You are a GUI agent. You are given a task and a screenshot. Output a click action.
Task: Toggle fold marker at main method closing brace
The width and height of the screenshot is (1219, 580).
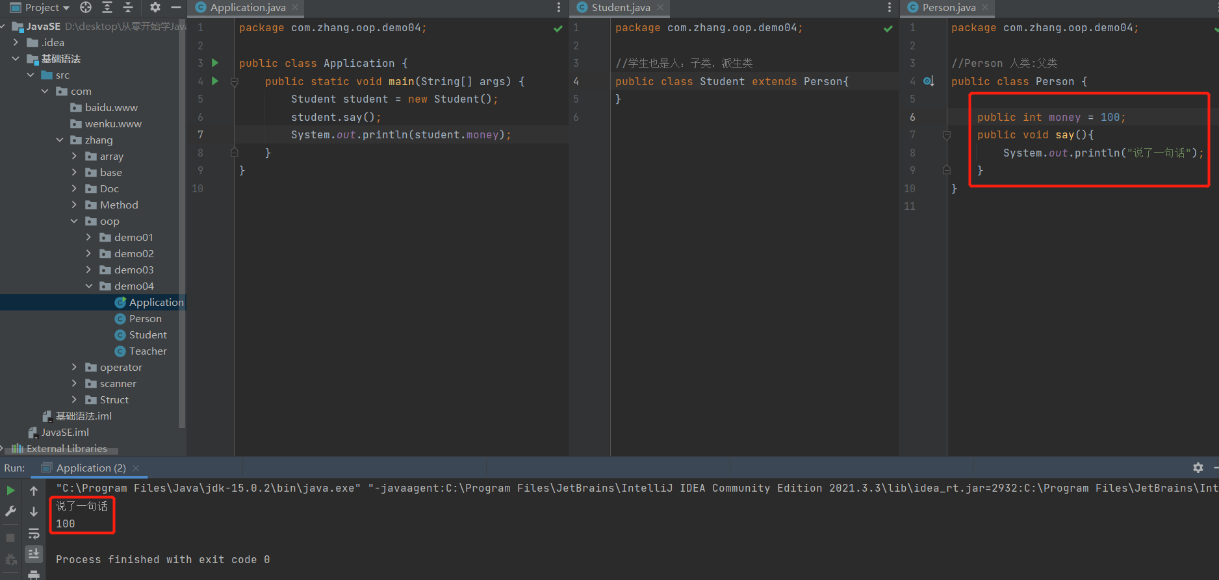pos(235,153)
